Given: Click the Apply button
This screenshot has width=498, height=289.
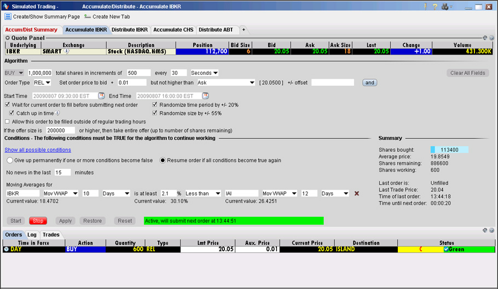Looking at the screenshot, I should pyautogui.click(x=66, y=221).
